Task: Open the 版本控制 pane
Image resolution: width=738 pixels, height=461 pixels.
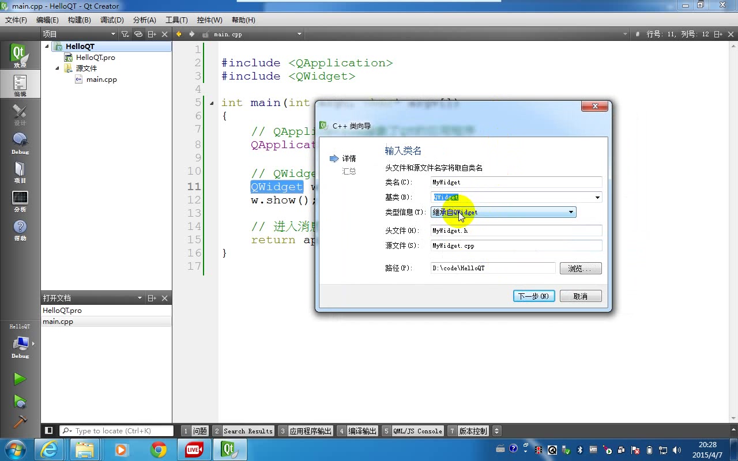Action: pyautogui.click(x=468, y=430)
